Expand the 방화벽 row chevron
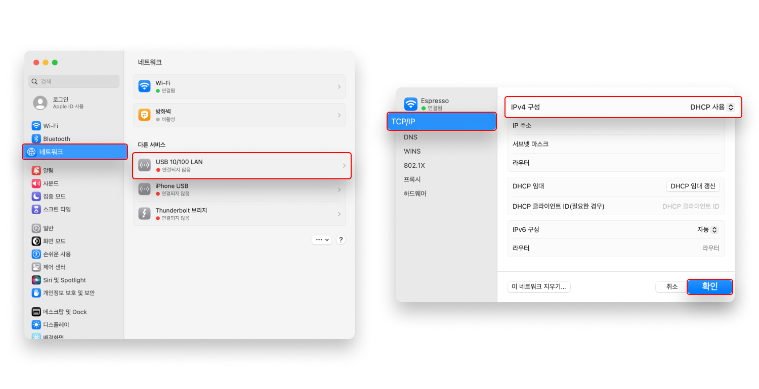 coord(339,116)
